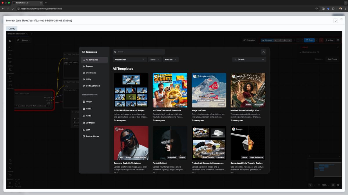Image resolution: width=348 pixels, height=195 pixels.
Task: Open the Models sidebar panel
Action: 10,63
